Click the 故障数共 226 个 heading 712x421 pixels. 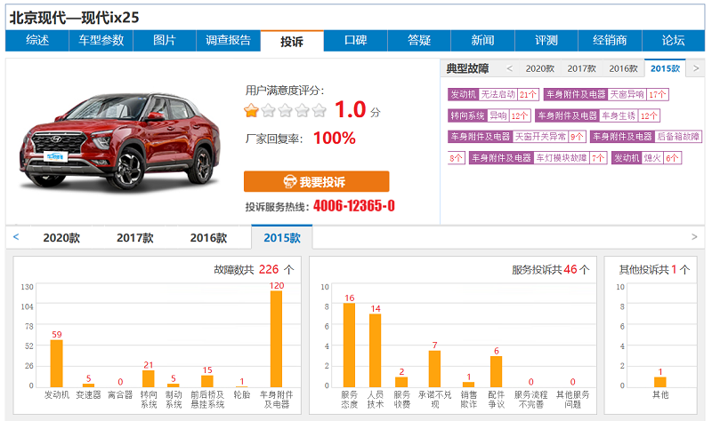click(254, 270)
